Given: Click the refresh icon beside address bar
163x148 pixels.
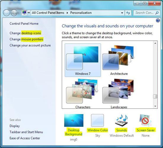Looking at the screenshot, I should tap(128, 13).
